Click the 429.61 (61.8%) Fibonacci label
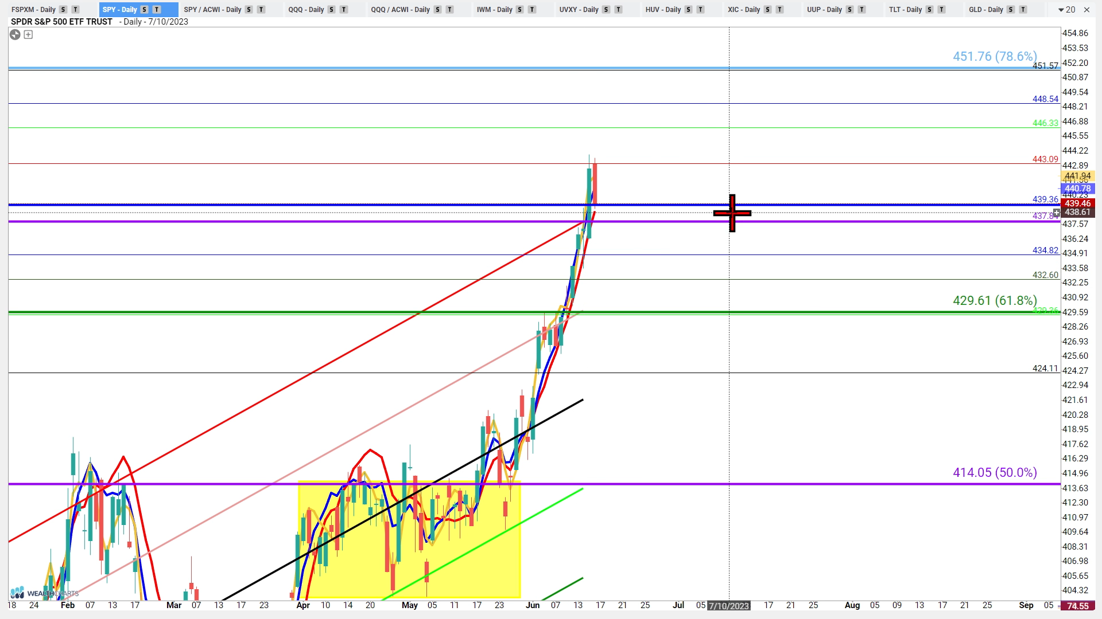This screenshot has height=619, width=1102. click(x=995, y=300)
